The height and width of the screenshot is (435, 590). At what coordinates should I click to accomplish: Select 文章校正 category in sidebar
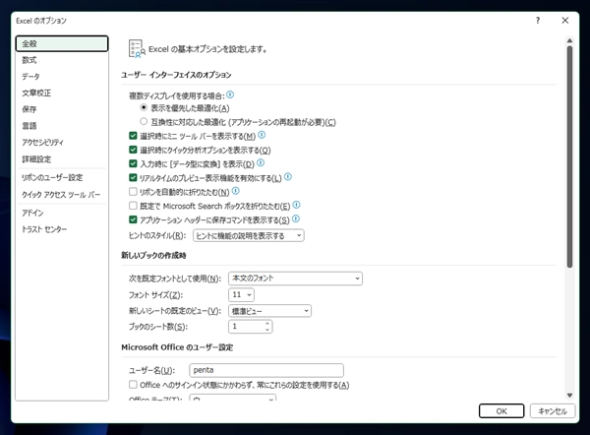click(x=62, y=93)
